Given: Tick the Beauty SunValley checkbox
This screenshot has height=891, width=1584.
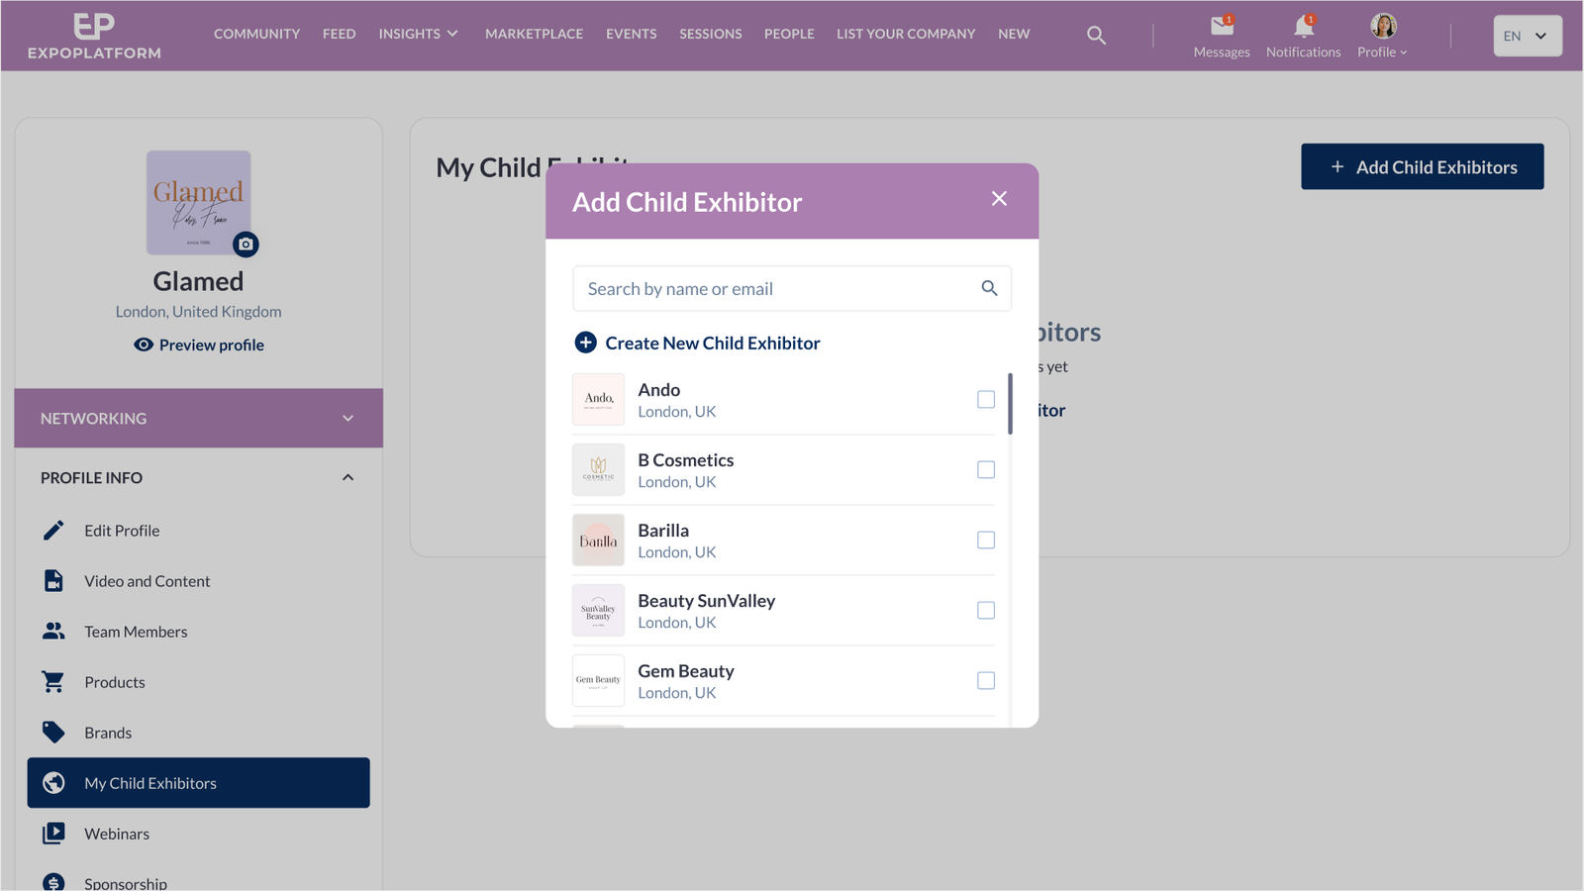Looking at the screenshot, I should [x=986, y=610].
